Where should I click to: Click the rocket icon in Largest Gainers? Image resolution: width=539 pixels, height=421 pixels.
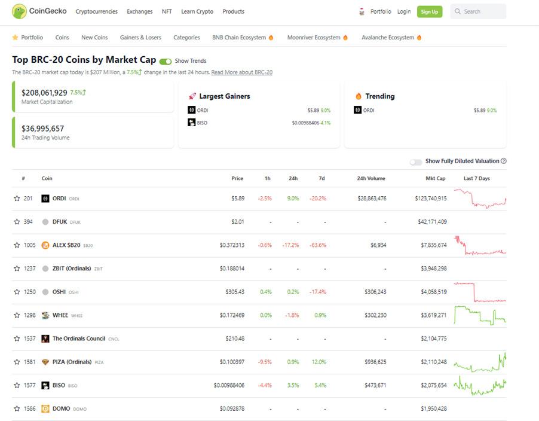pyautogui.click(x=192, y=96)
